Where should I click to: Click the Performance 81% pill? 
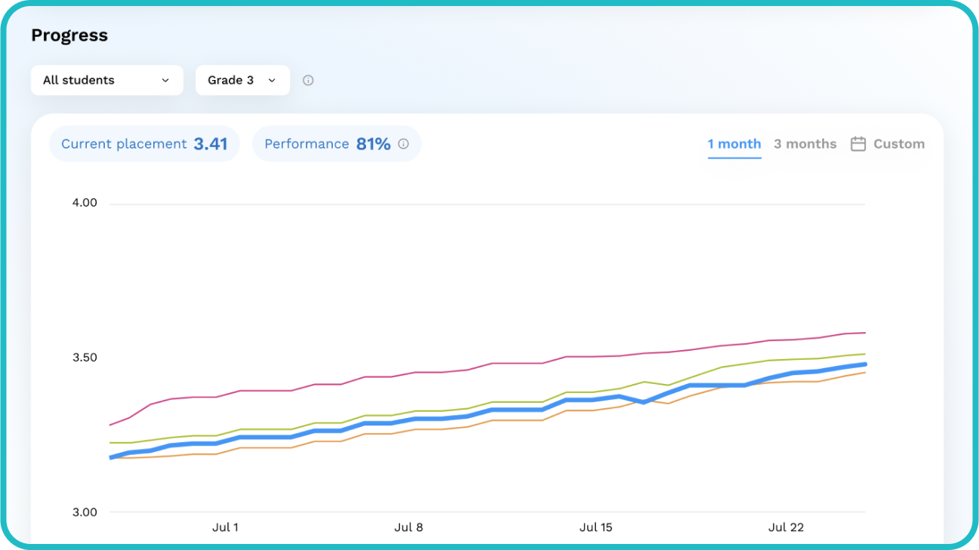[337, 143]
